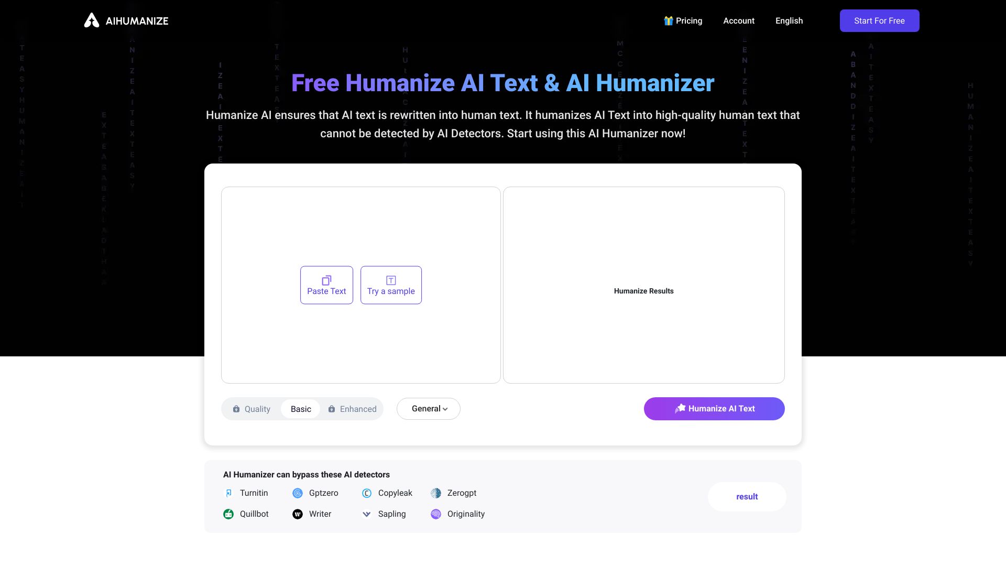Toggle the Basic quality option
The image size is (1006, 566).
point(301,408)
